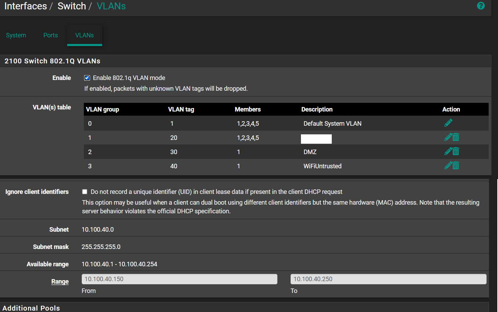Select VLAN tag 20 cell
This screenshot has height=312, width=498.
[x=174, y=138]
